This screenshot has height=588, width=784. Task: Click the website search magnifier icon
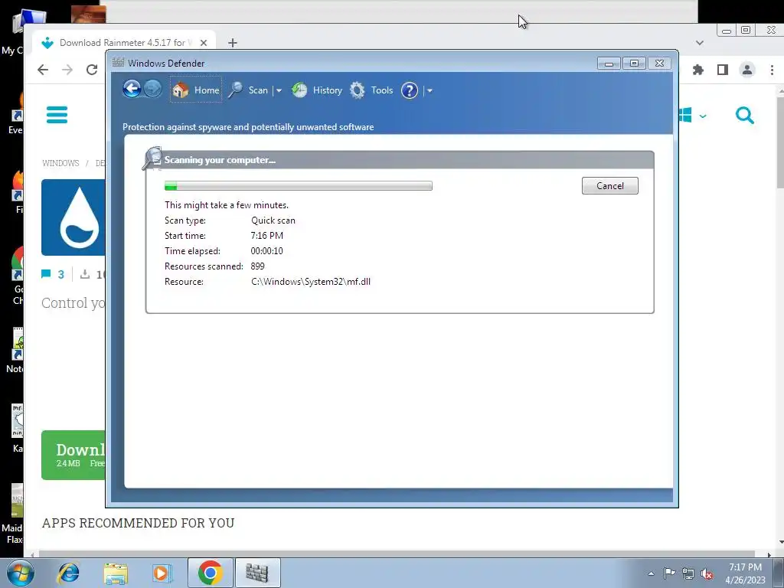(x=744, y=116)
